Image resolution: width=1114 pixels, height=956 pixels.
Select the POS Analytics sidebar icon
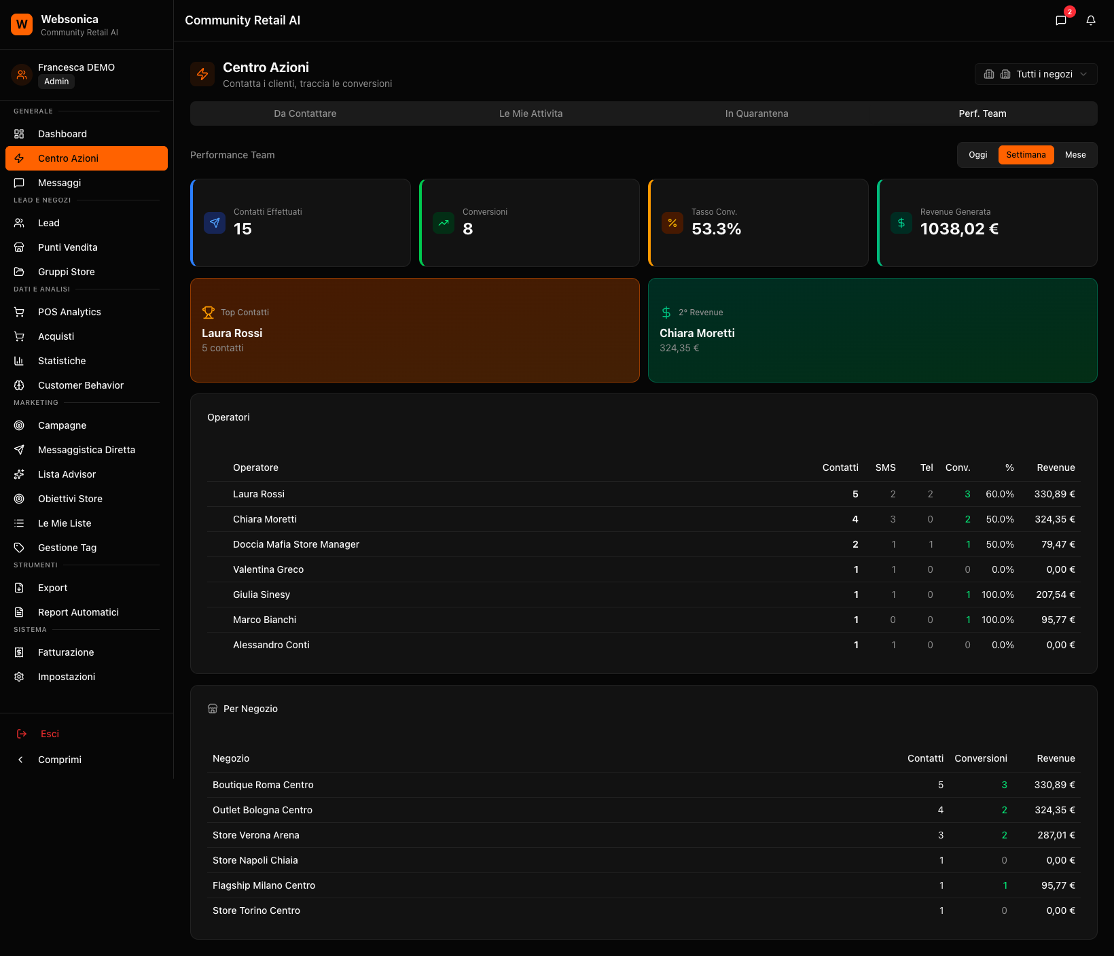pos(20,311)
